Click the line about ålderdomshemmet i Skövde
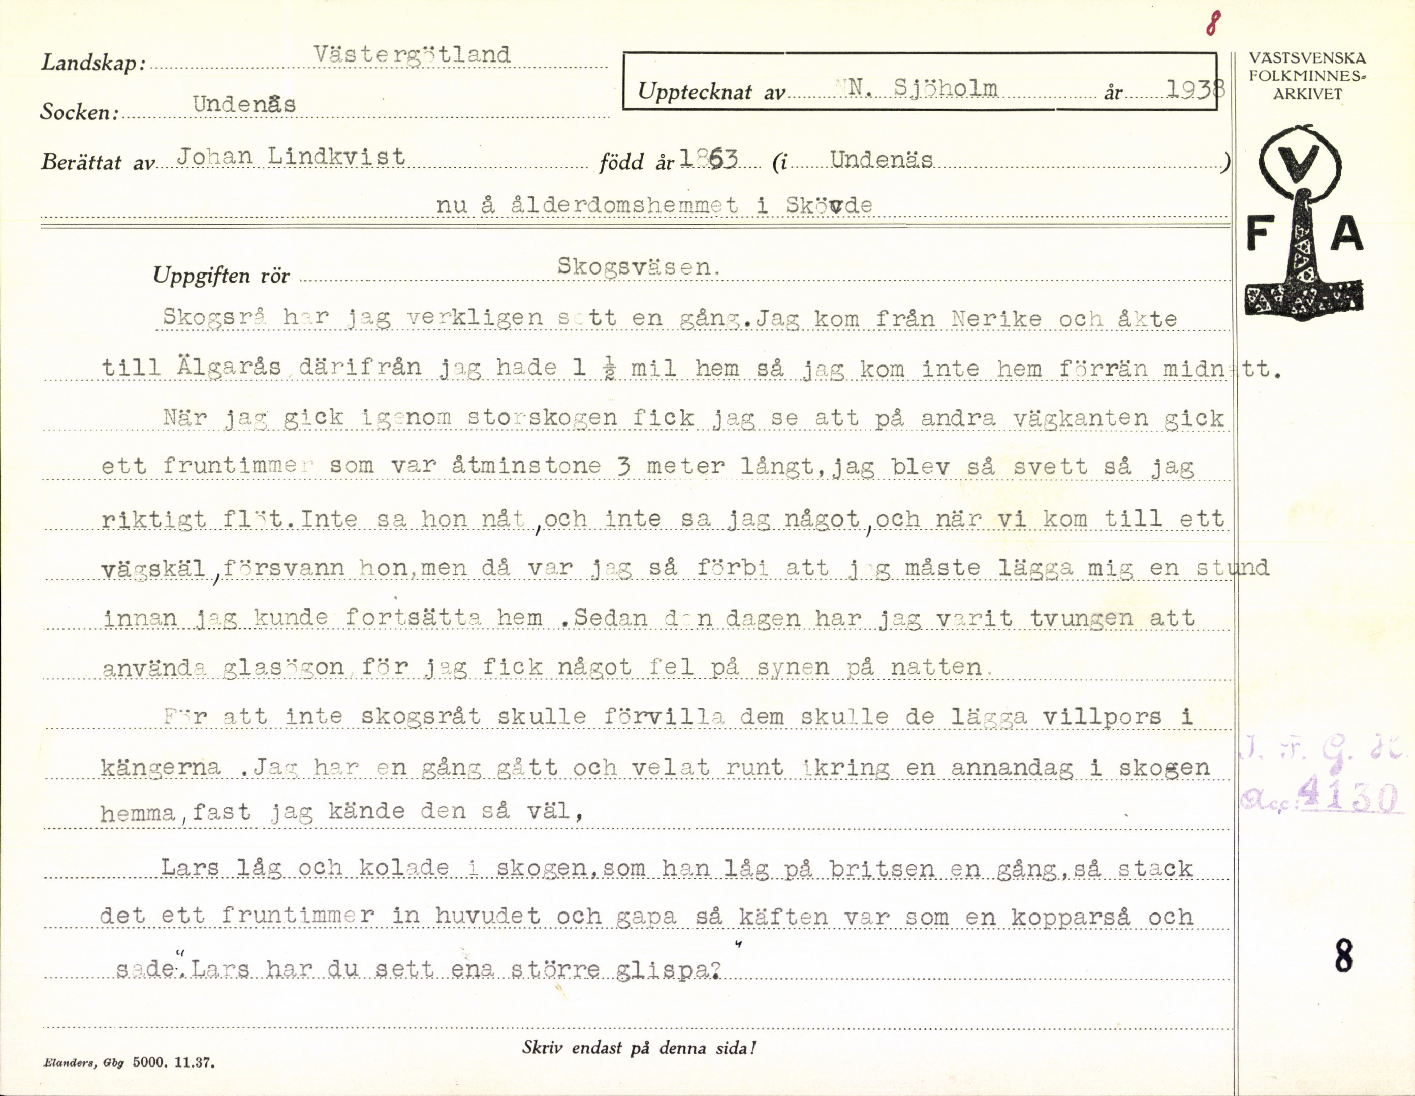 [x=654, y=205]
